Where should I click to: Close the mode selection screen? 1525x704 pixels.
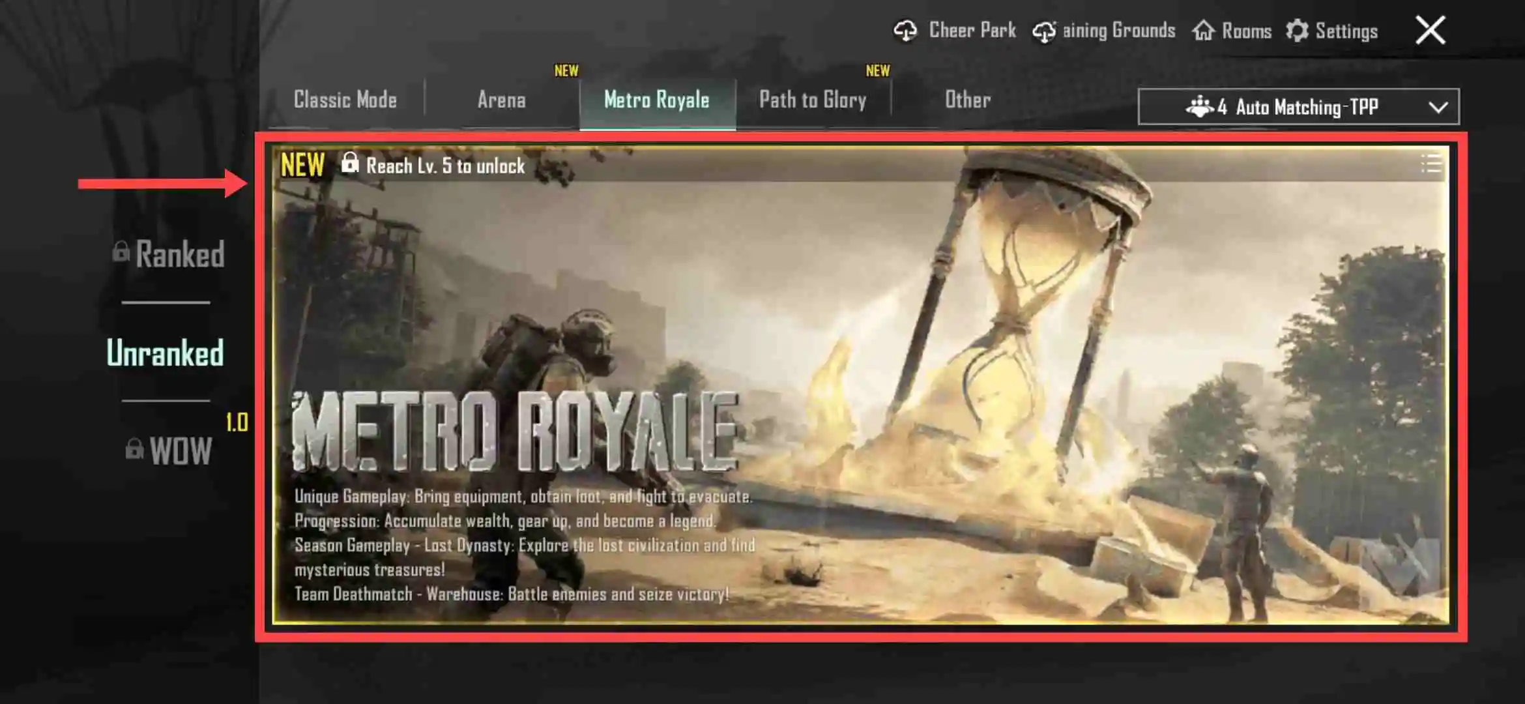1431,30
